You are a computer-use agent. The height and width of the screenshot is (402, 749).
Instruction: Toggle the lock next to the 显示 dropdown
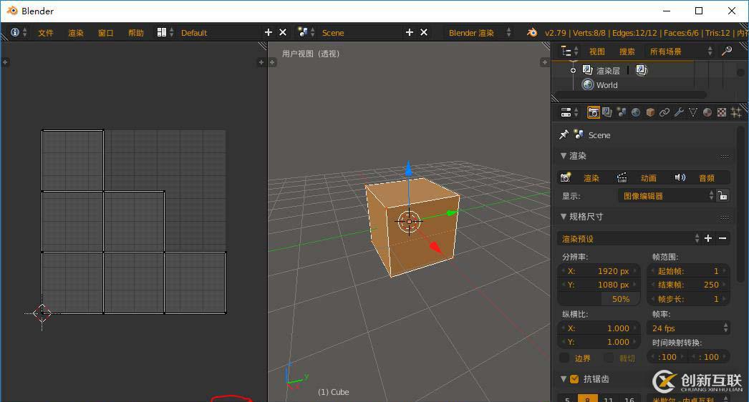(x=723, y=195)
